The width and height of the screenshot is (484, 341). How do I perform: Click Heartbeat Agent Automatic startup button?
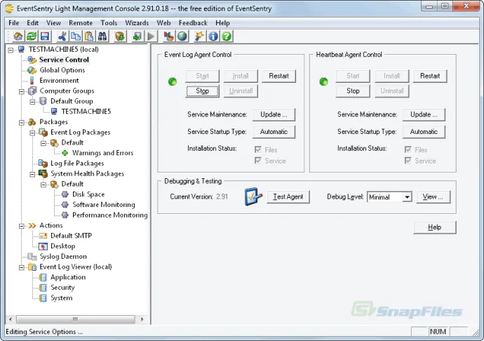424,132
